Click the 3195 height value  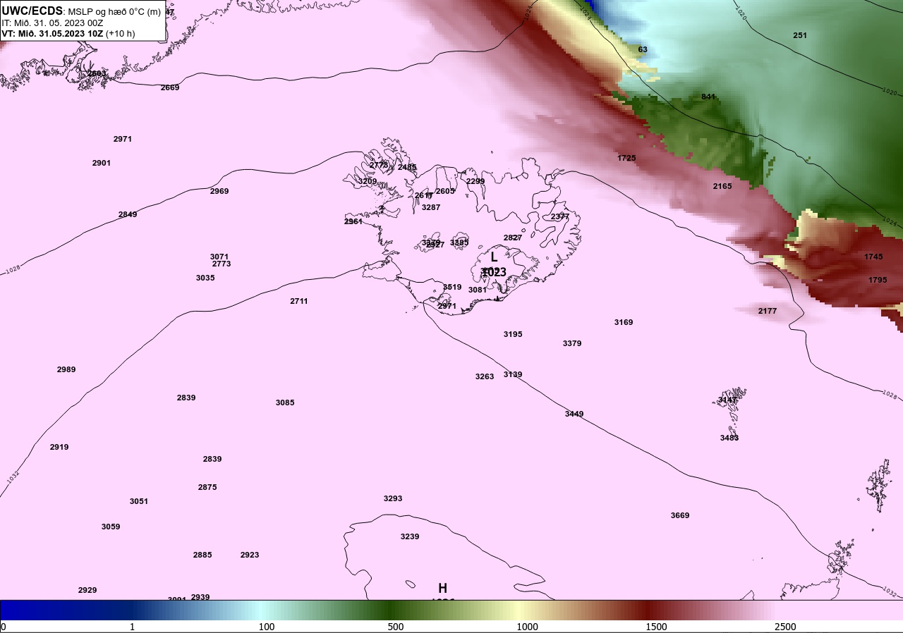(513, 334)
